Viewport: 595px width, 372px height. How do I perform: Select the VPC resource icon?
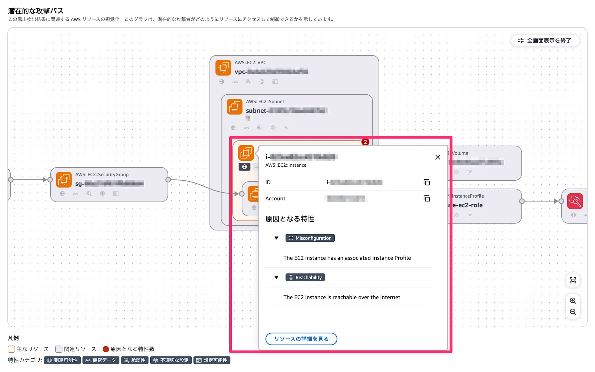(x=223, y=68)
